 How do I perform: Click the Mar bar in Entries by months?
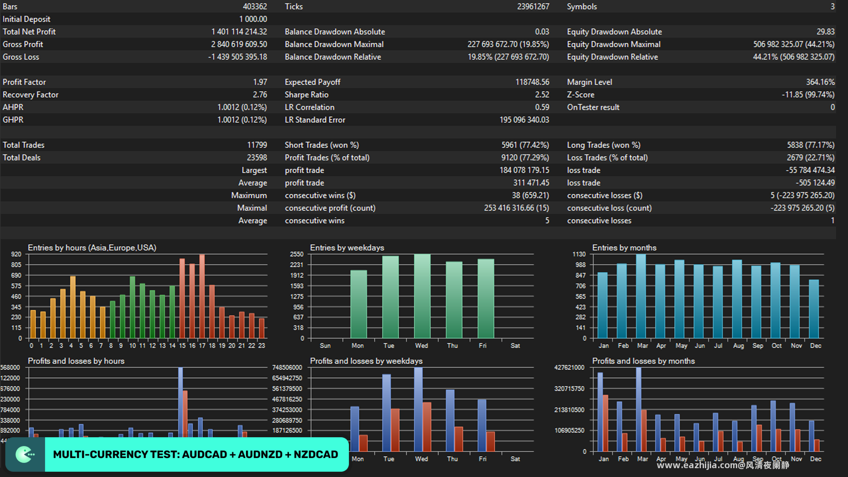pos(641,296)
